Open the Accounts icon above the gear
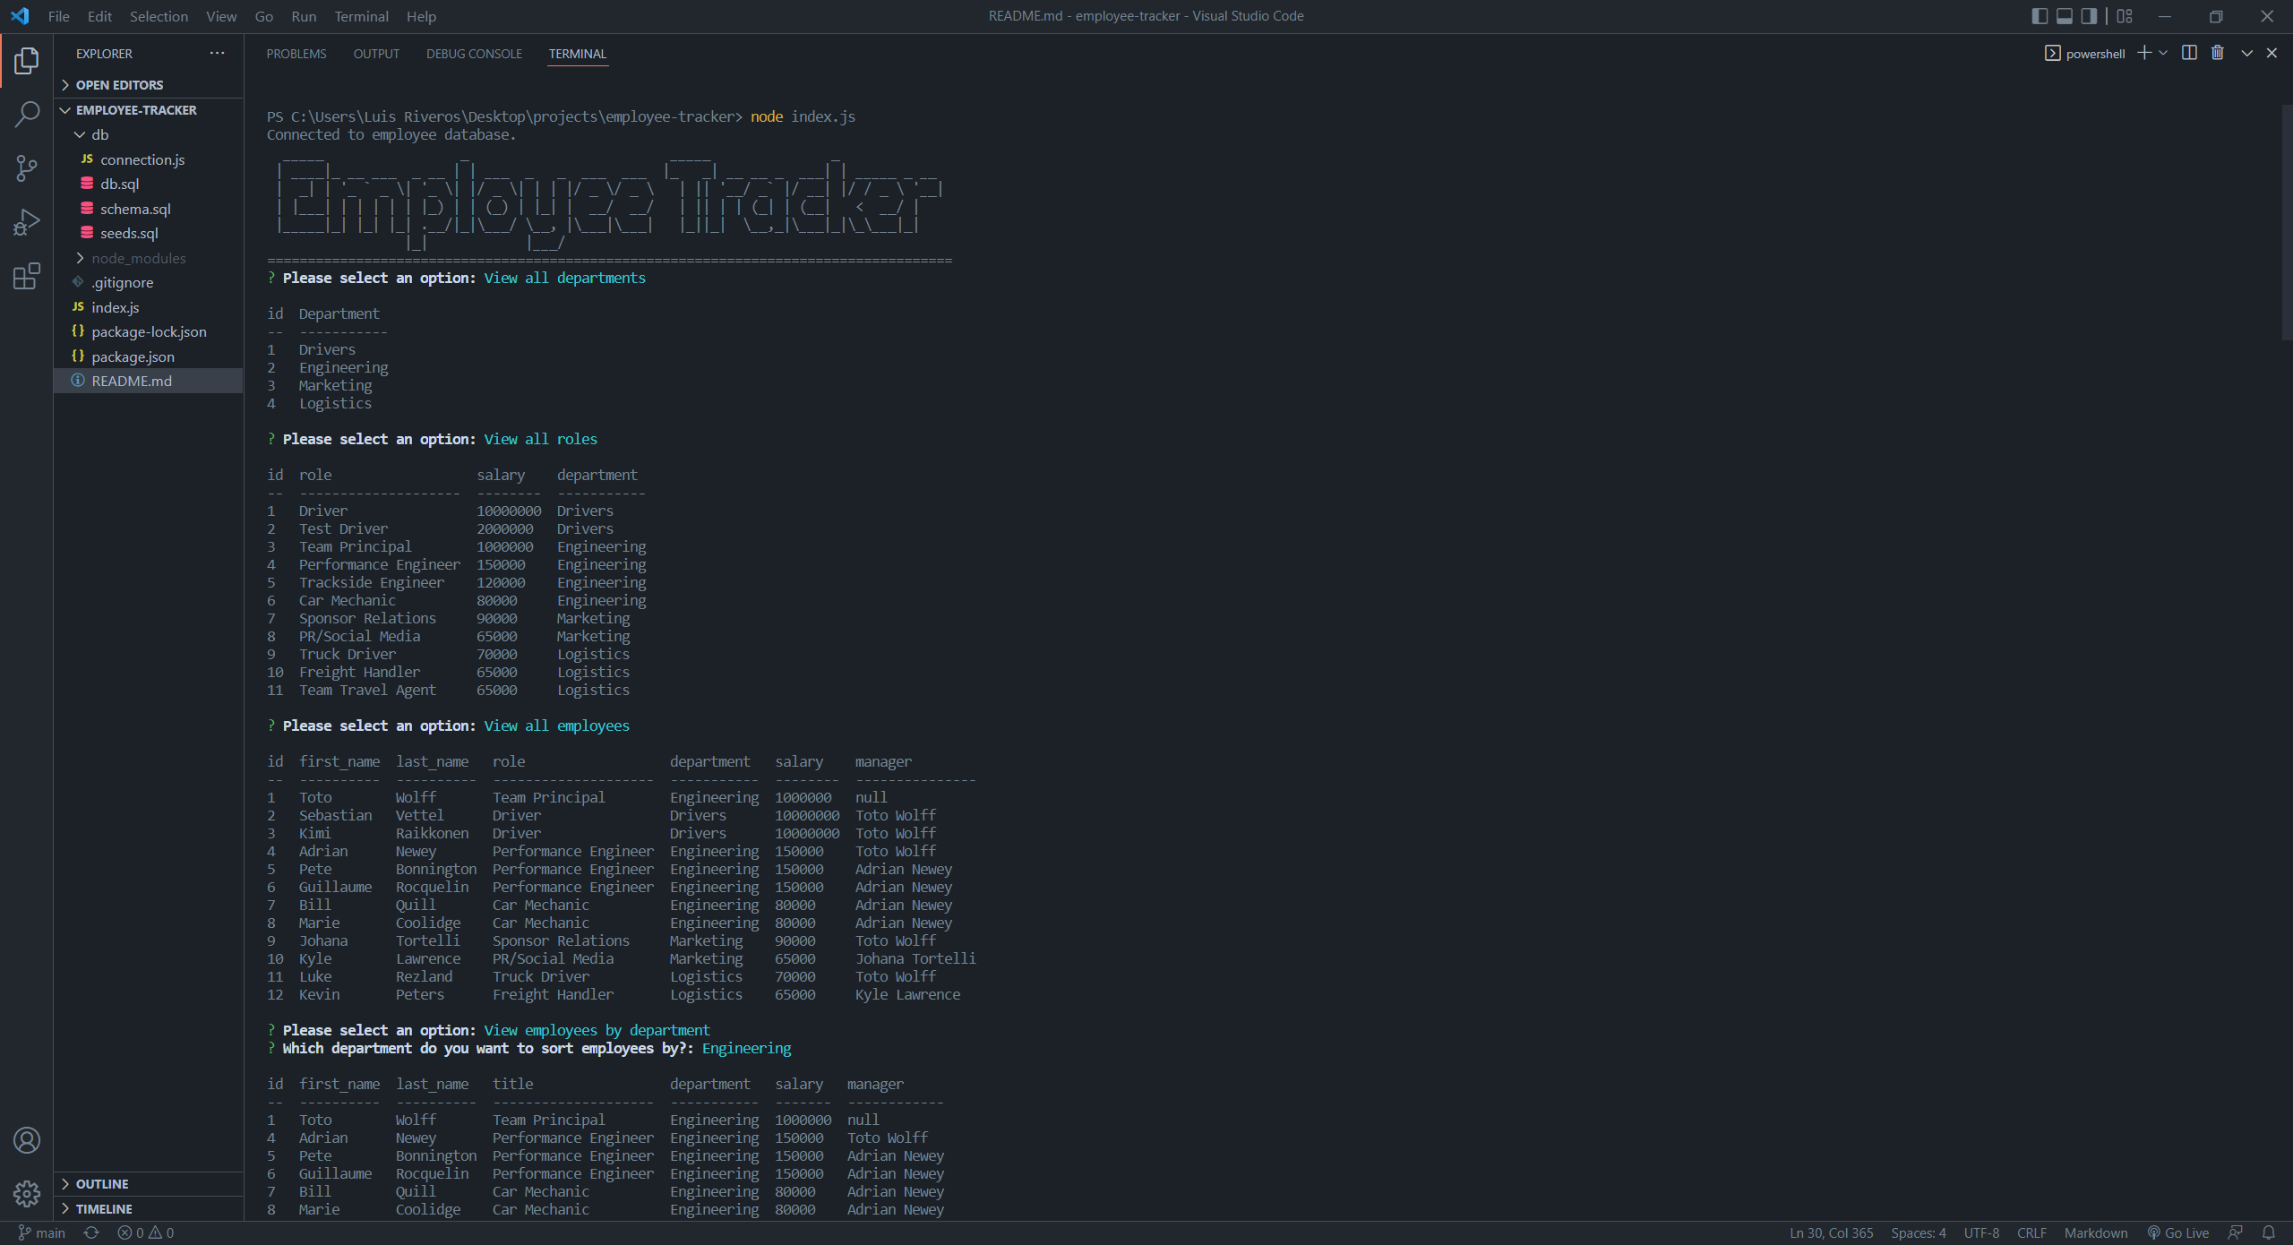The width and height of the screenshot is (2293, 1245). coord(26,1139)
